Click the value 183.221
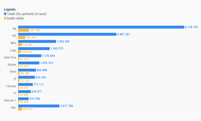Image resolution: width=201 pixels, height=121 pixels. click(x=28, y=109)
